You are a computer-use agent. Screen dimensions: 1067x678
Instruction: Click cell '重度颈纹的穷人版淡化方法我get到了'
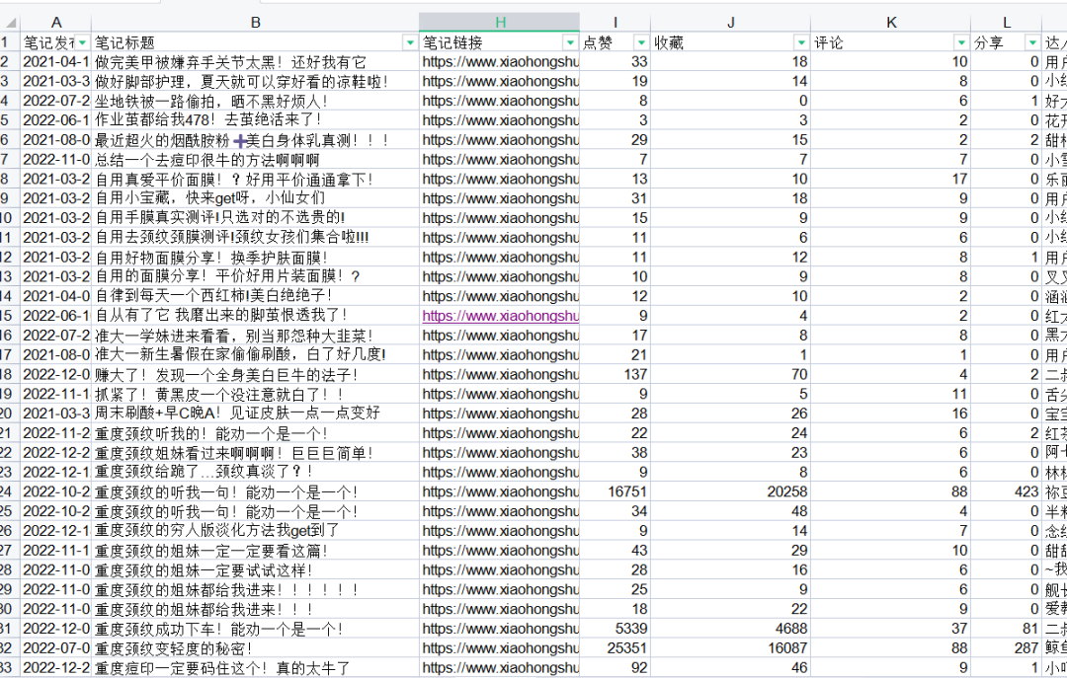pyautogui.click(x=255, y=531)
